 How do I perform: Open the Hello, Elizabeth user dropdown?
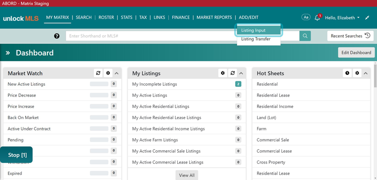point(342,18)
